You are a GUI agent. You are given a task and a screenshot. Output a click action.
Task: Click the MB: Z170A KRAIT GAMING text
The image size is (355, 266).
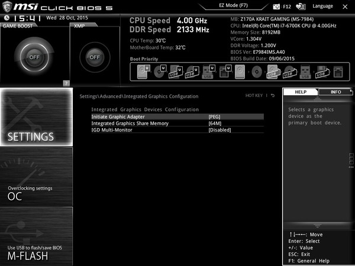pyautogui.click(x=272, y=19)
